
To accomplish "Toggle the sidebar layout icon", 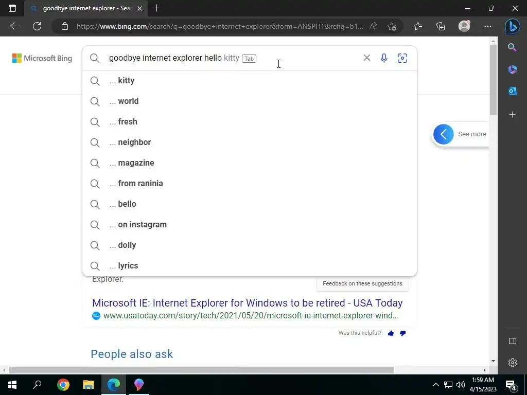I will tap(512, 342).
